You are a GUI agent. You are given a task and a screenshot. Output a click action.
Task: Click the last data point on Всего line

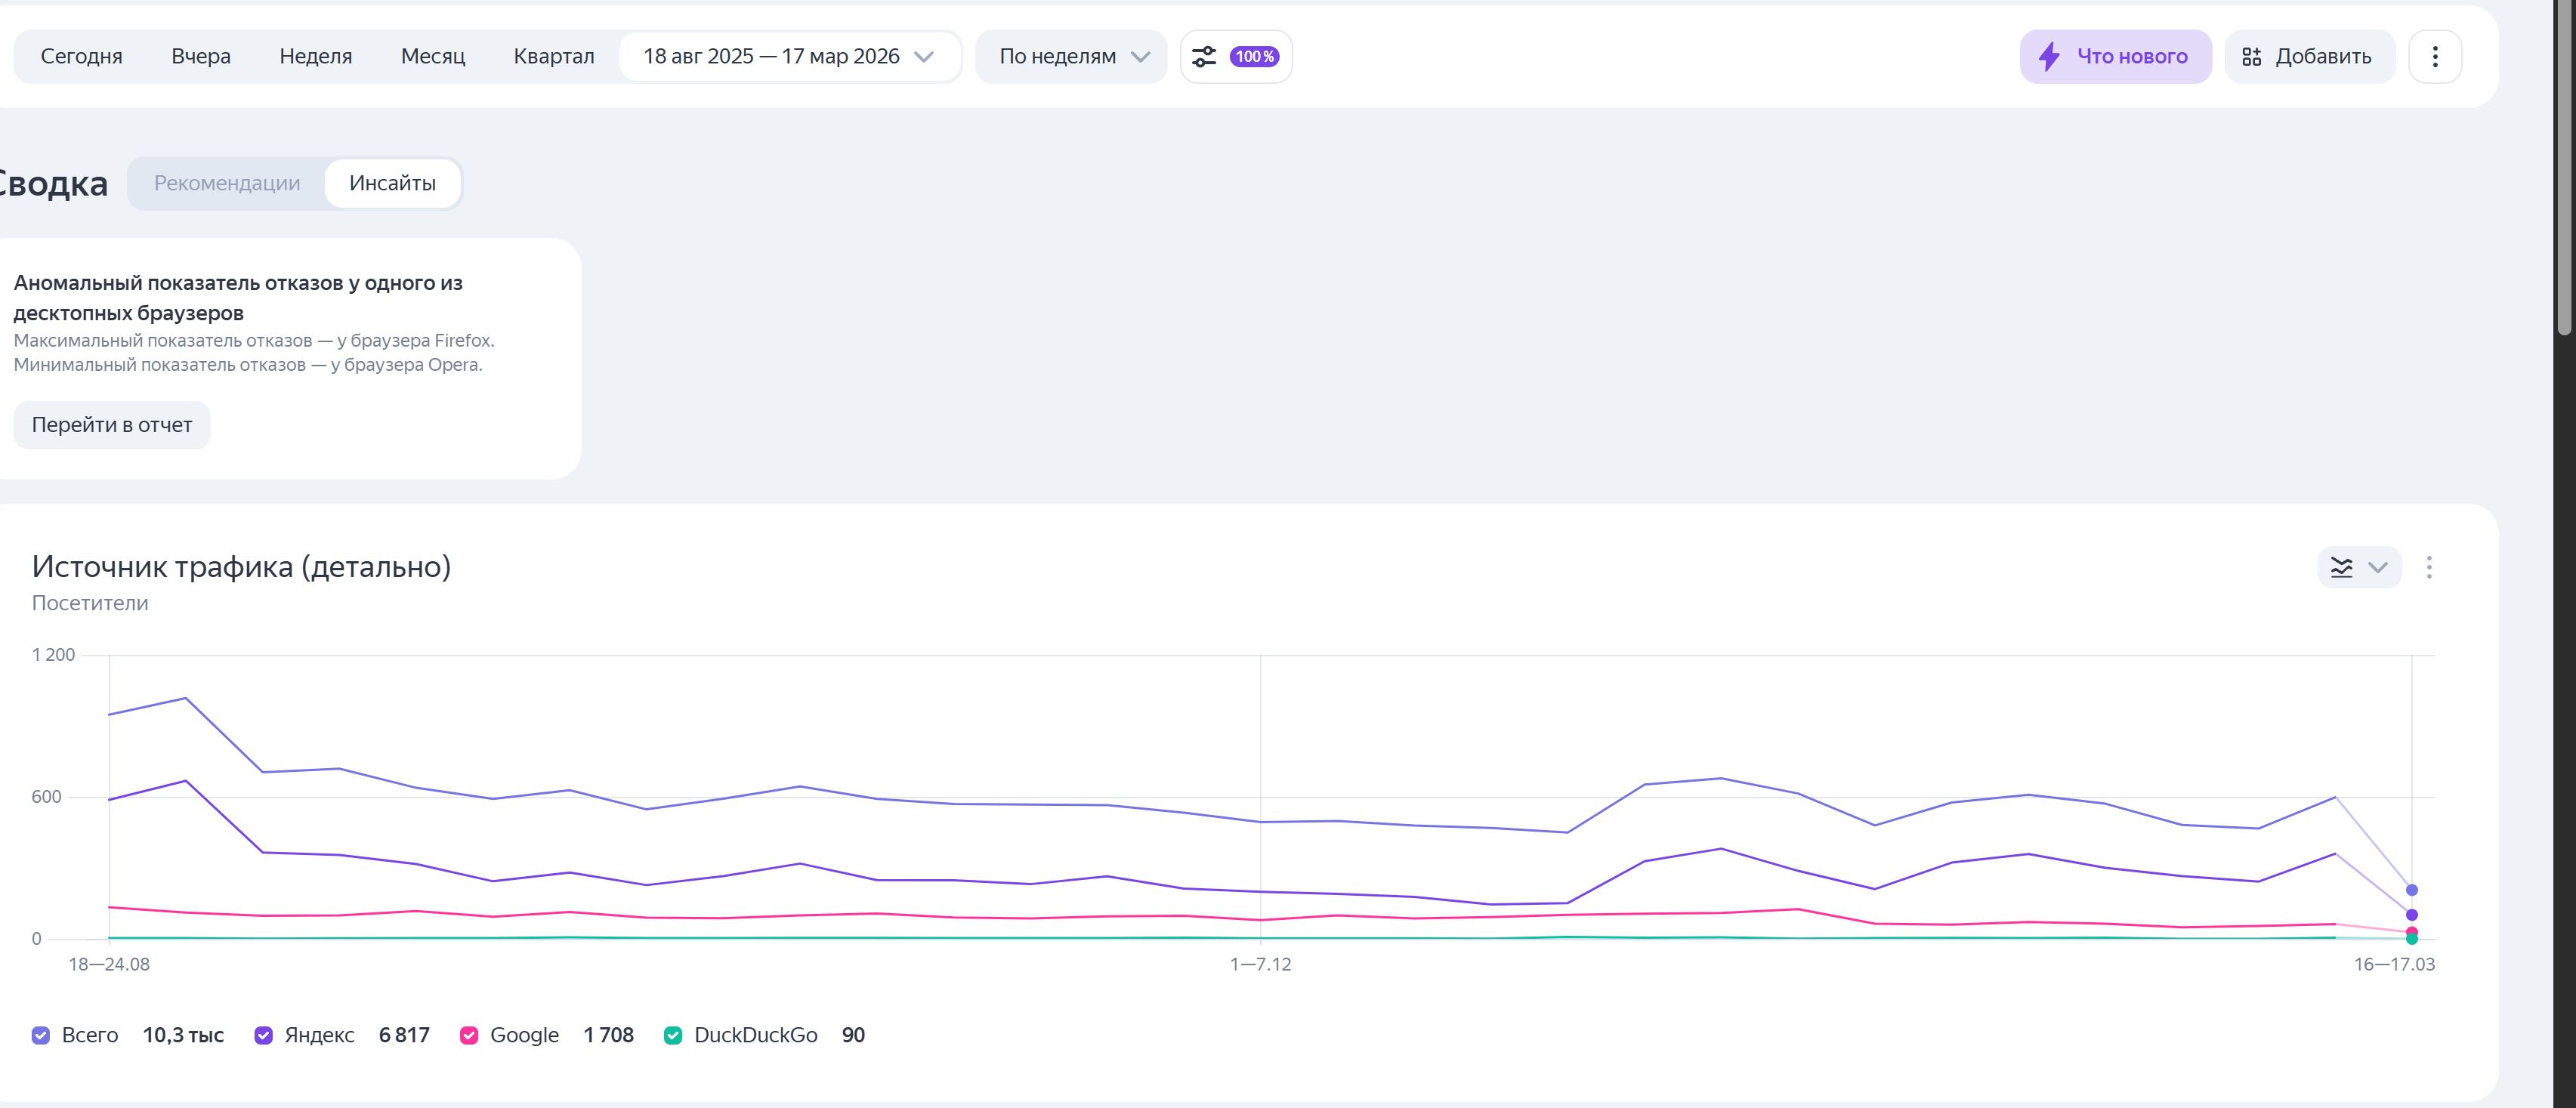coord(2411,890)
